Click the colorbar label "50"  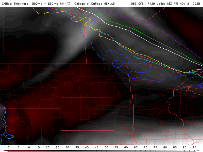106,147
